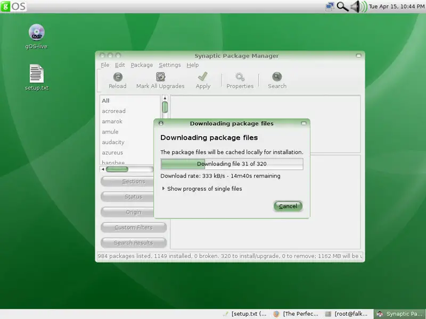This screenshot has height=319, width=426.
Task: Open the Help menu
Action: click(x=192, y=65)
